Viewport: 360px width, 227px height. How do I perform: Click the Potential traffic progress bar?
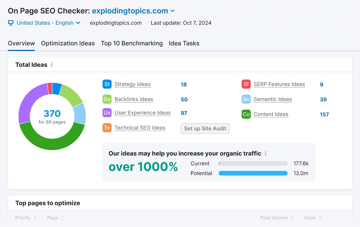[253, 173]
